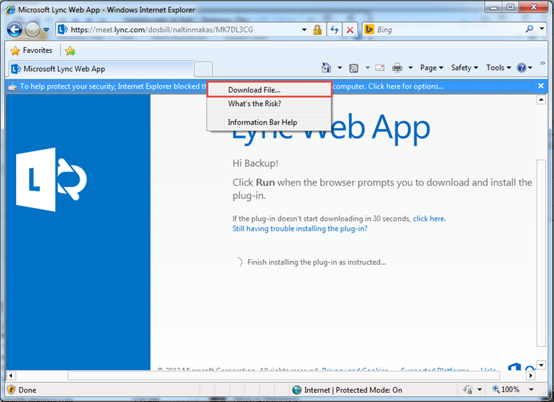Click the Internet zone globe icon

(x=297, y=390)
